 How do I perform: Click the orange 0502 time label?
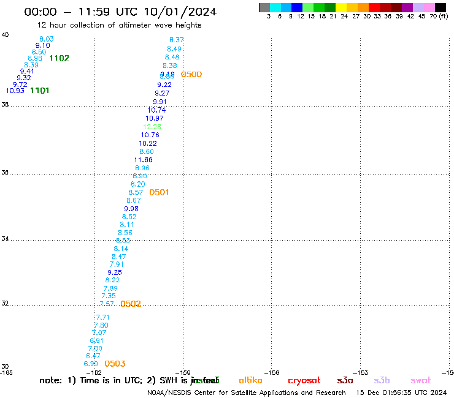(x=131, y=304)
